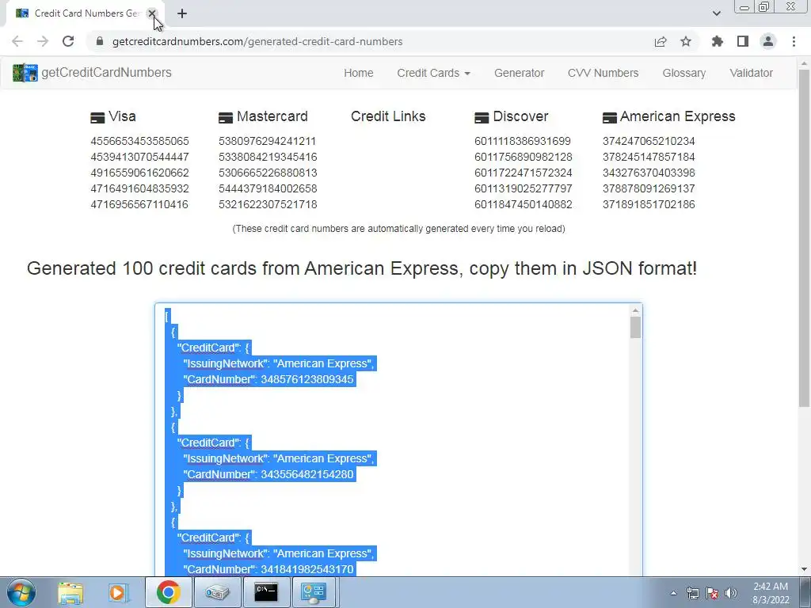
Task: Select Mastercard number 5444379184002658
Action: pos(268,188)
